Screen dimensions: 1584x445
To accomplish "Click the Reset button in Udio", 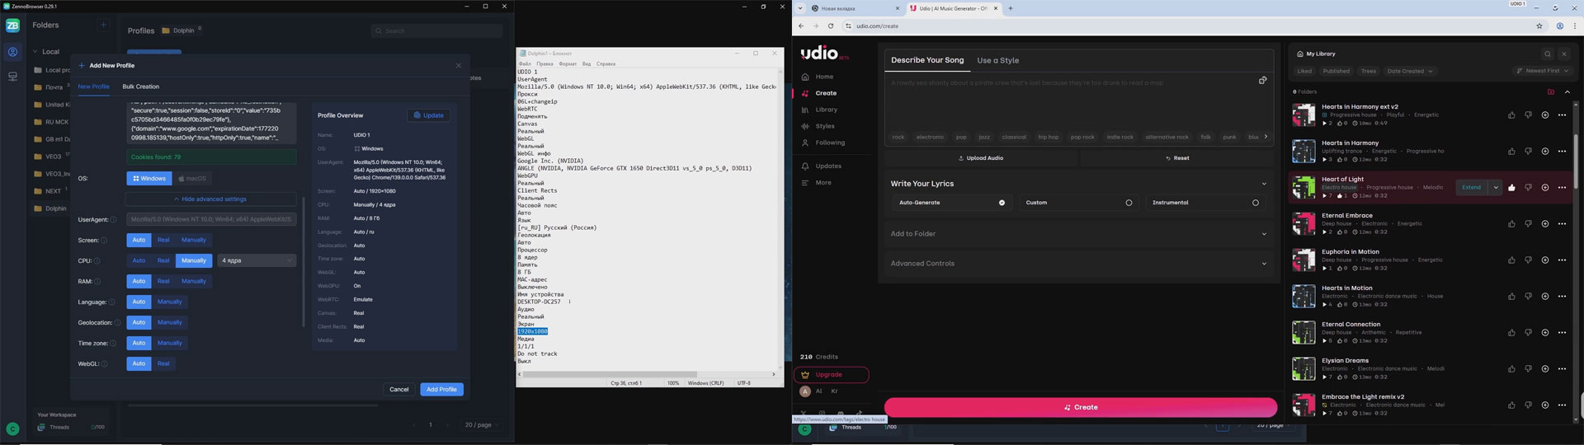I will click(x=1177, y=158).
